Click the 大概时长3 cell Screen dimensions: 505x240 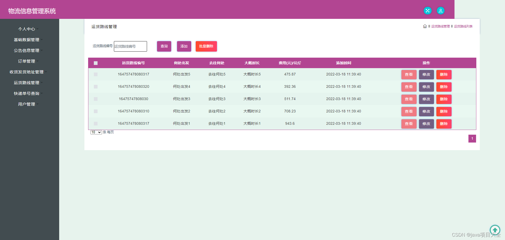(x=252, y=99)
